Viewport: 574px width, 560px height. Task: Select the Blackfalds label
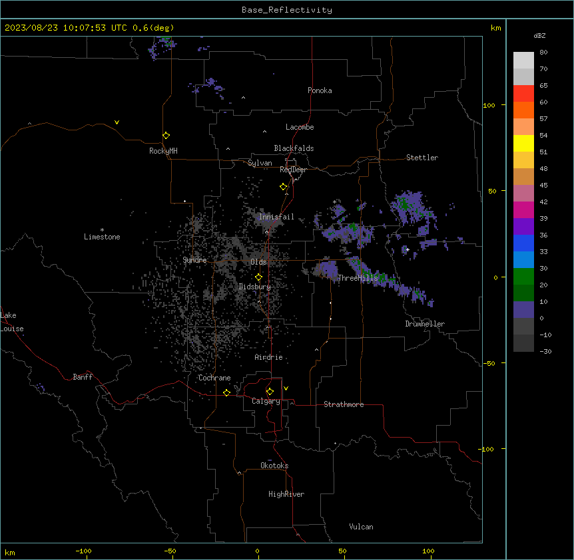[x=294, y=148]
